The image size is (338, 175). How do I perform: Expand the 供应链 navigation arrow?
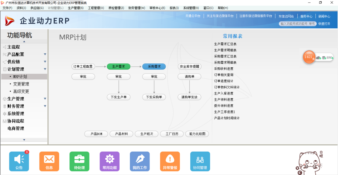pos(45,62)
